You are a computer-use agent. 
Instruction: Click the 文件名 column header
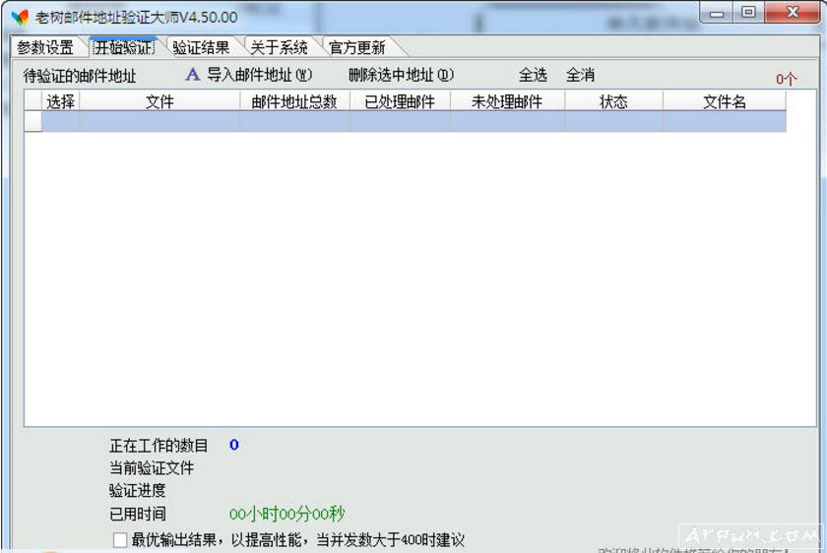pos(725,101)
